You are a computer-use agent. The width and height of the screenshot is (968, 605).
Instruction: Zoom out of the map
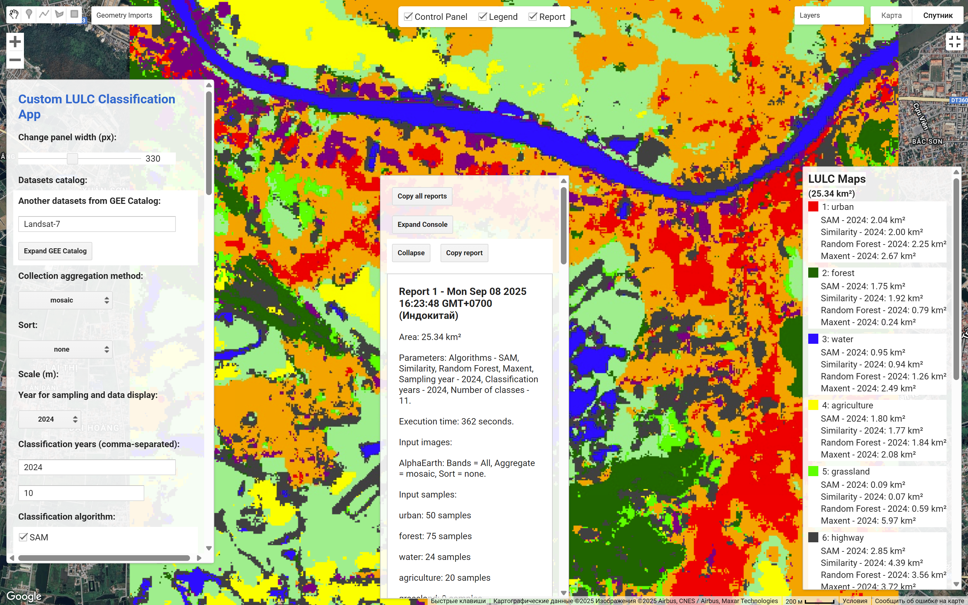[x=15, y=60]
